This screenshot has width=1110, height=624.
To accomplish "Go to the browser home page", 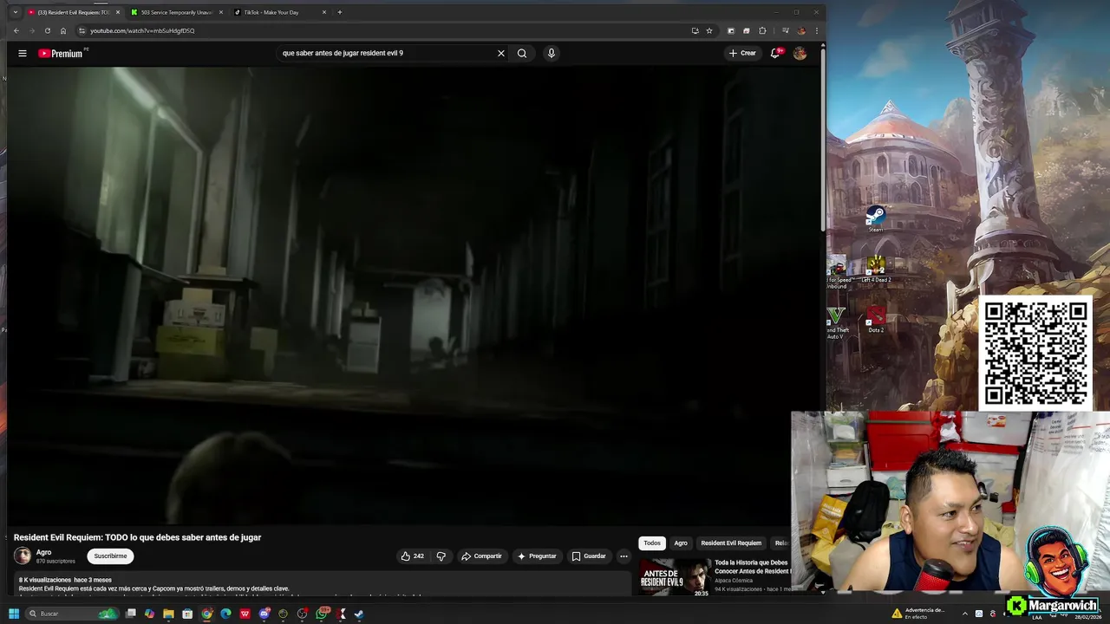I will (x=63, y=30).
